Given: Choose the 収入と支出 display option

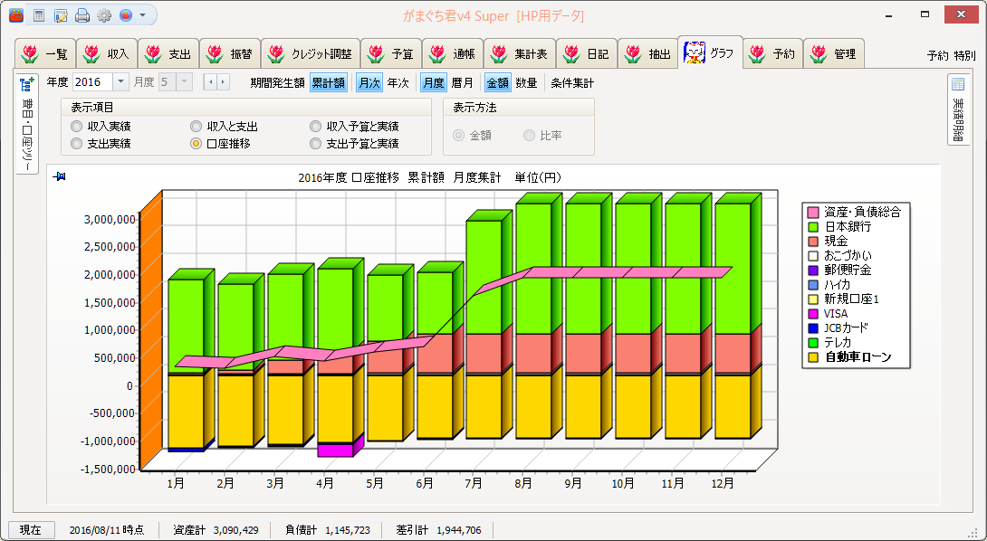Looking at the screenshot, I should coord(196,127).
